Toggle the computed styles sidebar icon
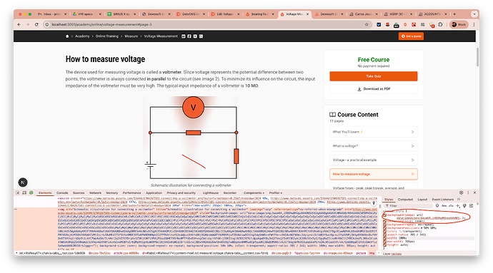Image resolution: width=493 pixels, height=273 pixels. tap(471, 206)
